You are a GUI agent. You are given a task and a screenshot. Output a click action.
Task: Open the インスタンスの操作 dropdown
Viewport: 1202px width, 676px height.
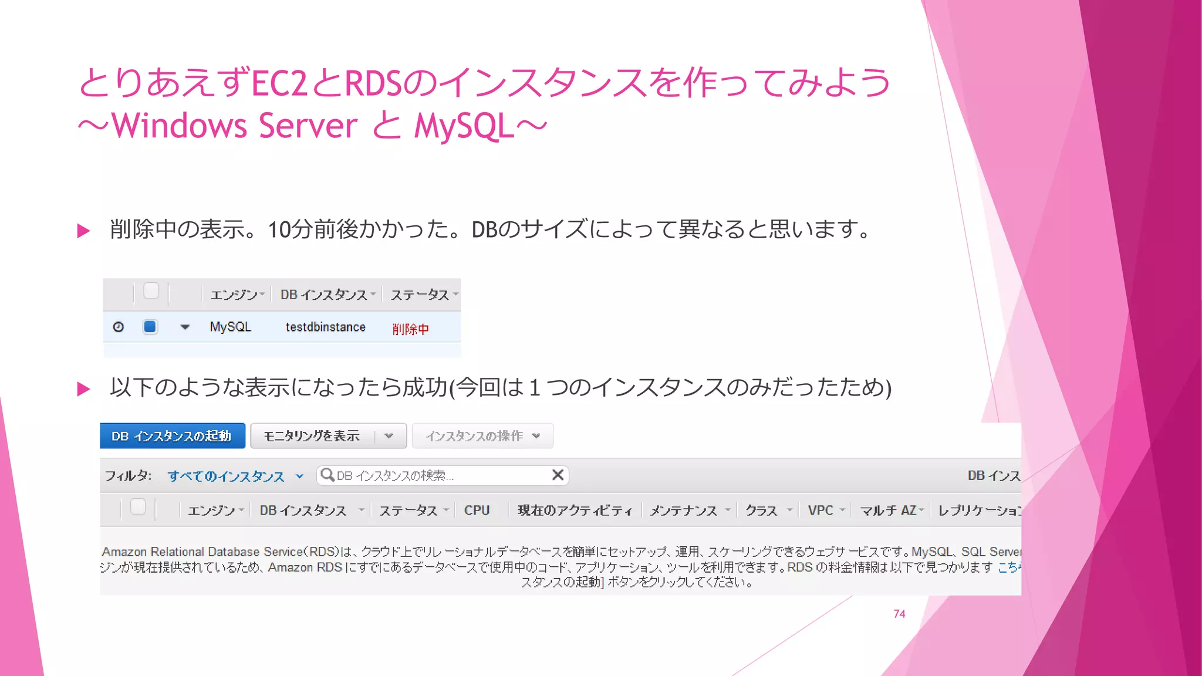pos(482,436)
